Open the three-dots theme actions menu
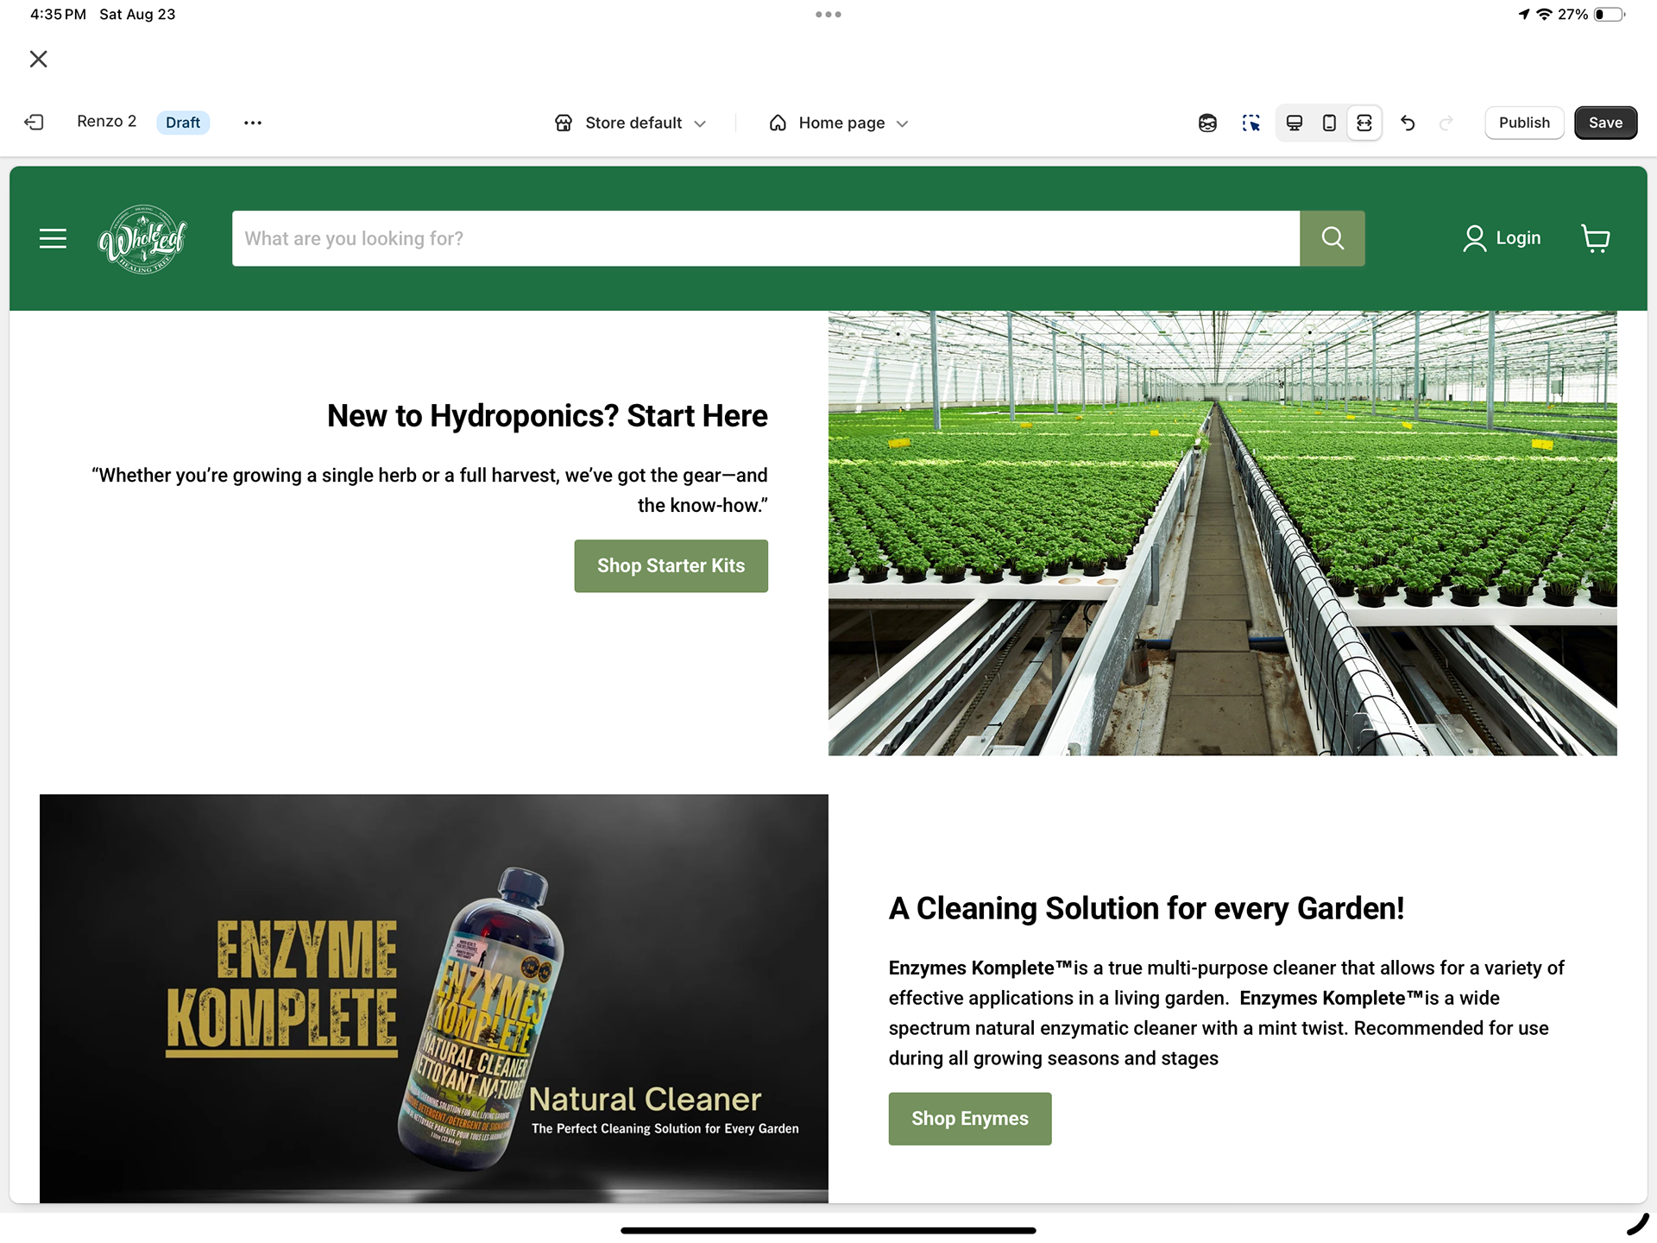The image size is (1657, 1243). pyautogui.click(x=253, y=123)
